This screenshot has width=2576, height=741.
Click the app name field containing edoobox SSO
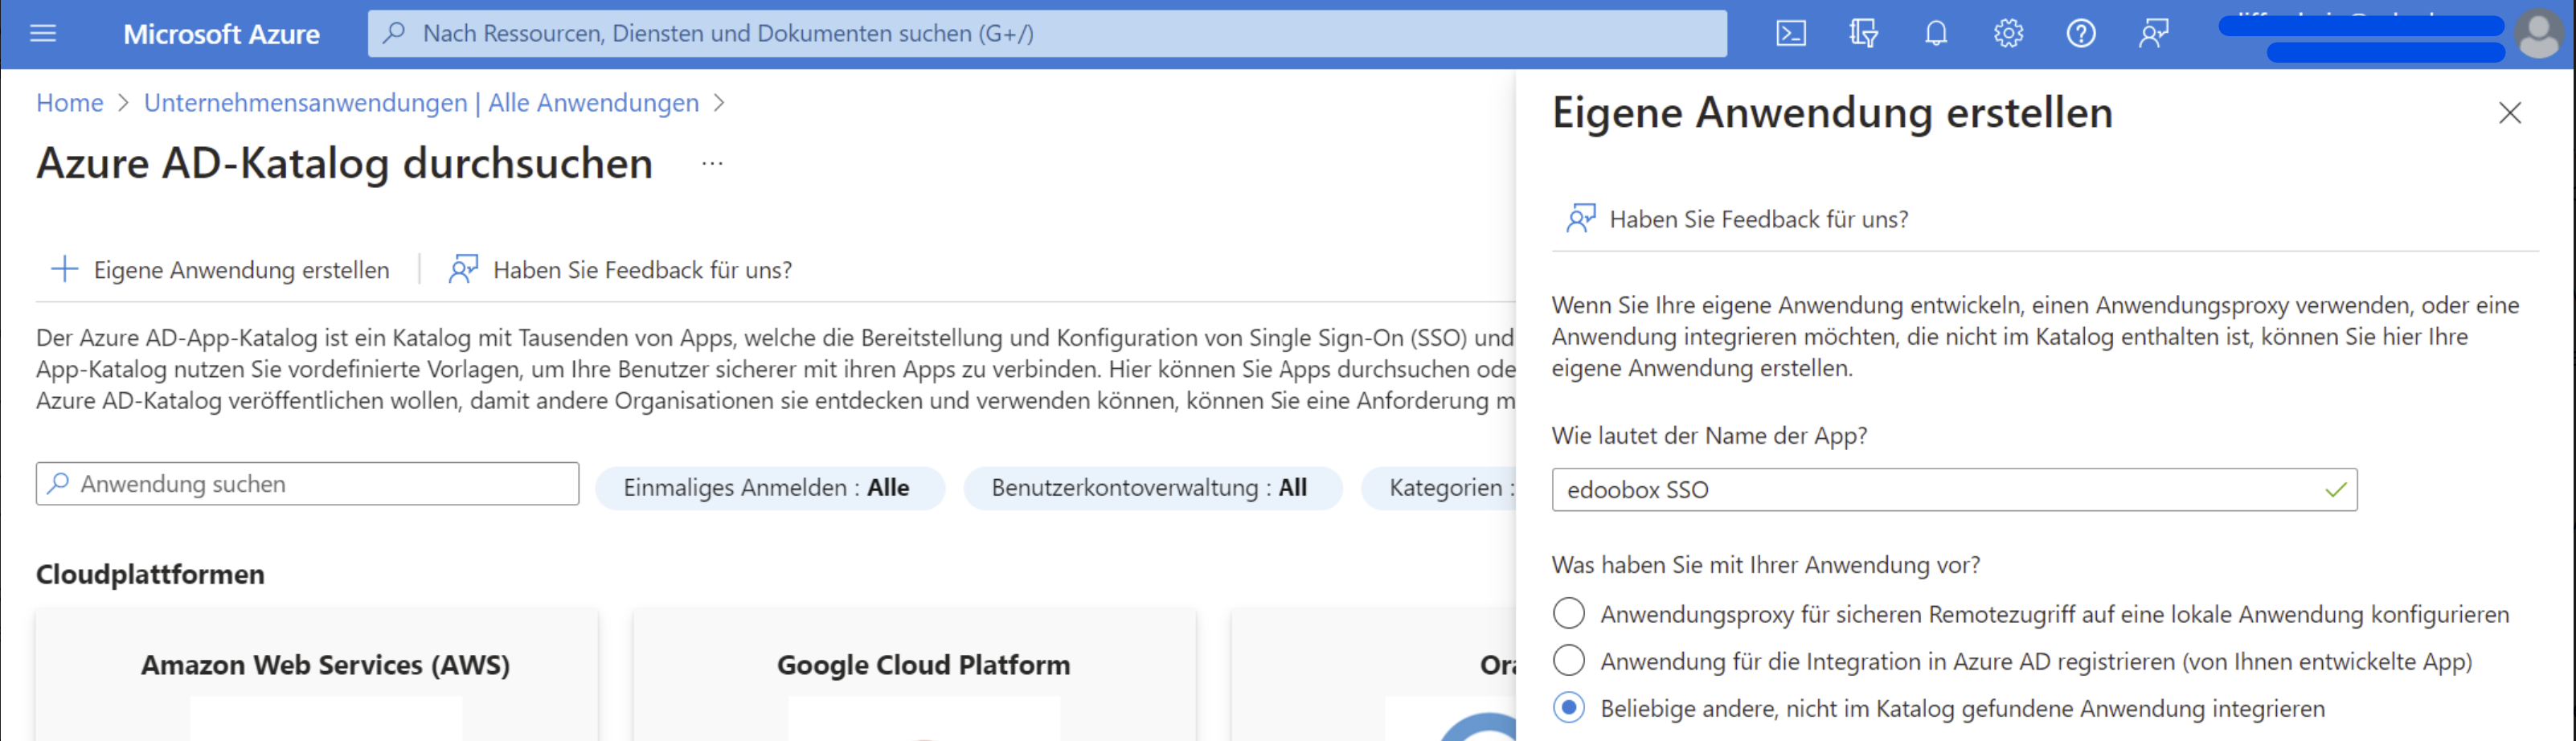[1940, 490]
